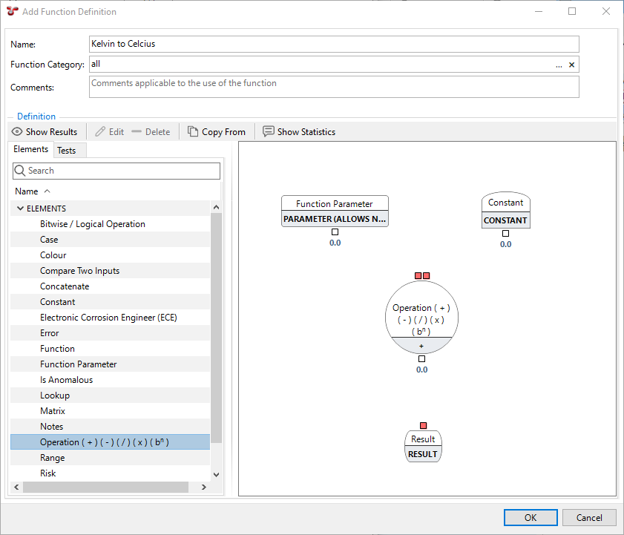Select Function Parameter in elements list
Image resolution: width=624 pixels, height=535 pixels.
click(x=111, y=364)
